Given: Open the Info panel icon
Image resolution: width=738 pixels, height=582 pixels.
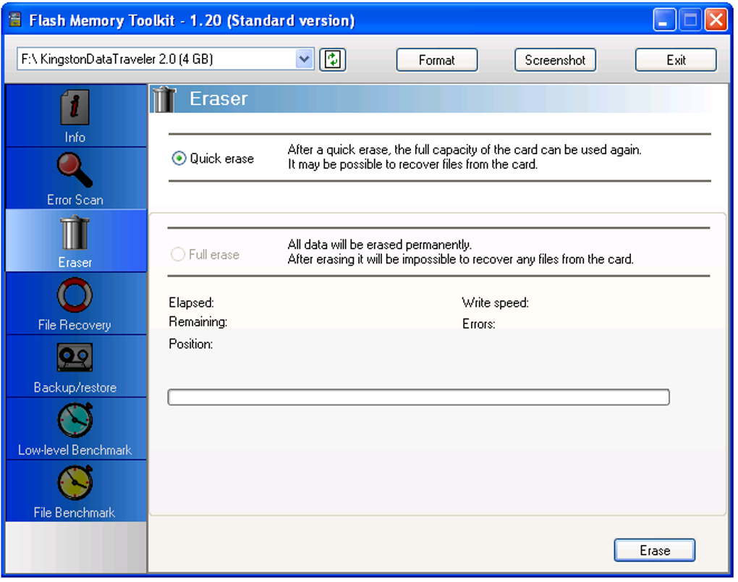Looking at the screenshot, I should coord(75,107).
